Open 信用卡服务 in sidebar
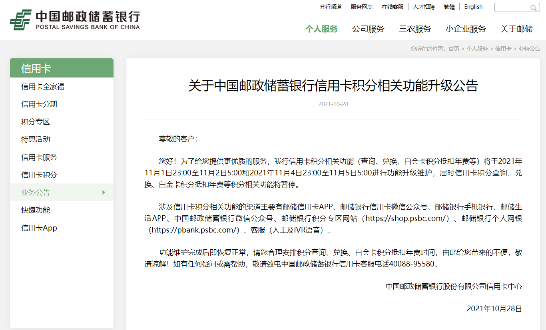546x330 pixels. (62, 157)
